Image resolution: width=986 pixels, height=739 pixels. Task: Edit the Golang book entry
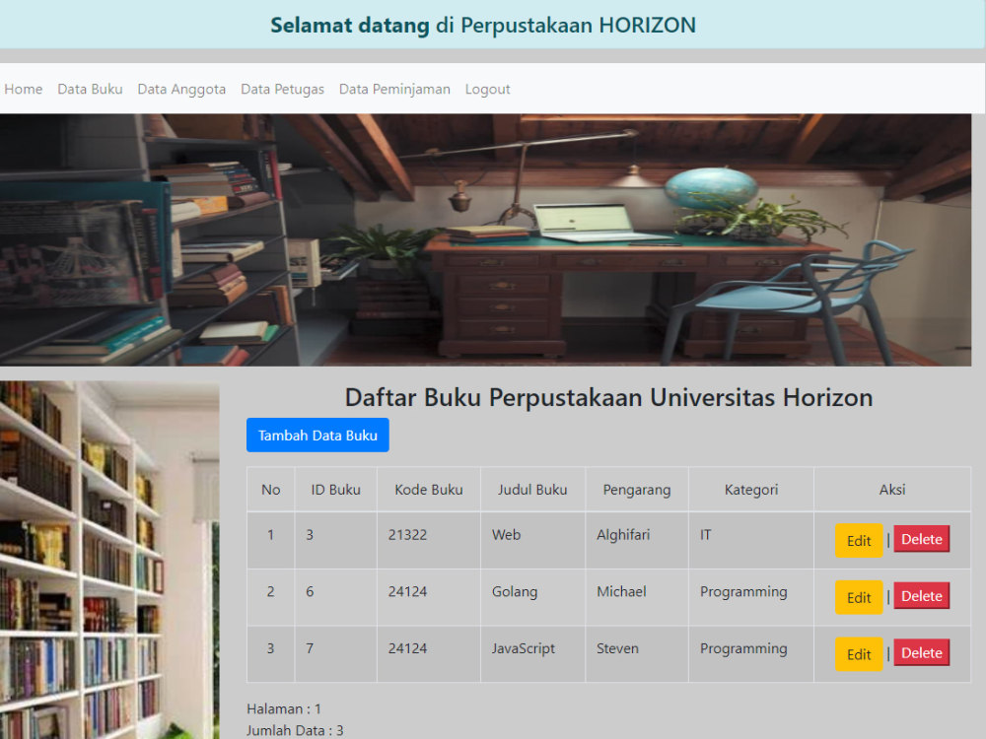coord(859,597)
